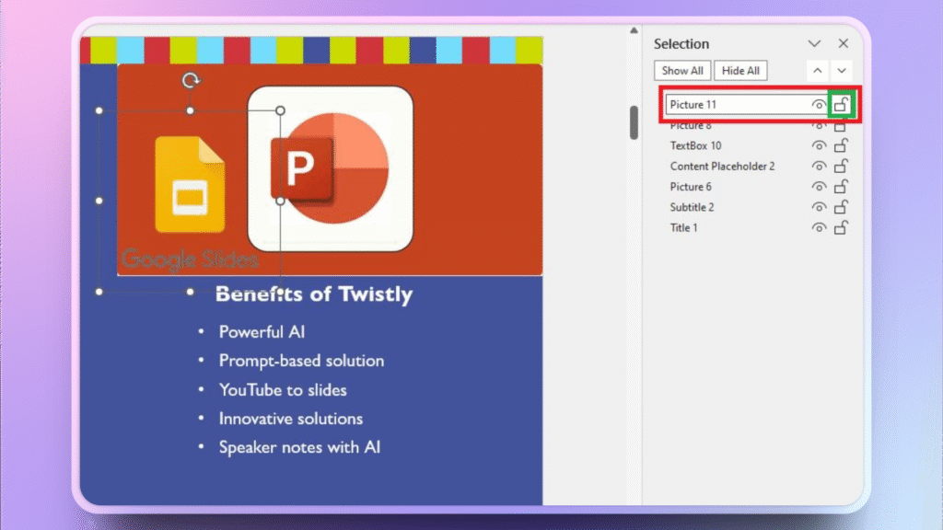
Task: Lock Content Placeholder 2
Action: 841,166
